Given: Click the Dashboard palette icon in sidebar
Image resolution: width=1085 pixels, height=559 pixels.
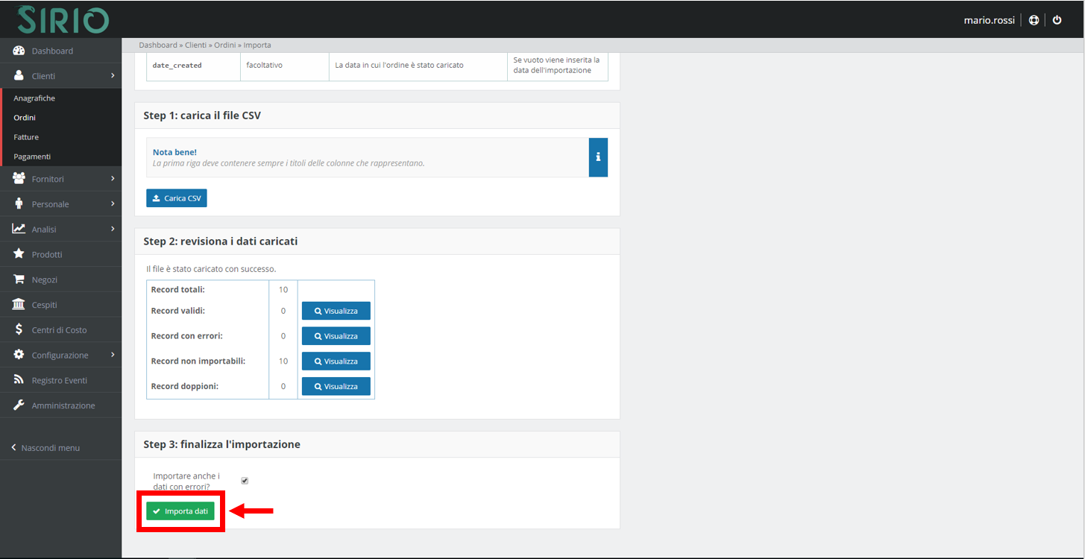Looking at the screenshot, I should click(19, 51).
